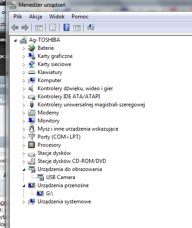The height and width of the screenshot is (228, 192).
Task: Click the G:\ portable device icon
Action: (x=40, y=193)
